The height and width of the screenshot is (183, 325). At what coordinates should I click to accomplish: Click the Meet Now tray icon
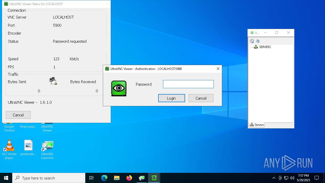[x=280, y=178]
